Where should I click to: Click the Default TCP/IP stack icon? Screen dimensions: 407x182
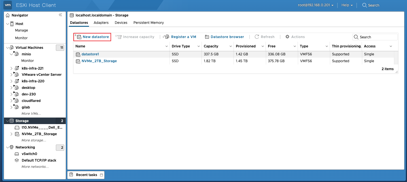pyautogui.click(x=17, y=160)
